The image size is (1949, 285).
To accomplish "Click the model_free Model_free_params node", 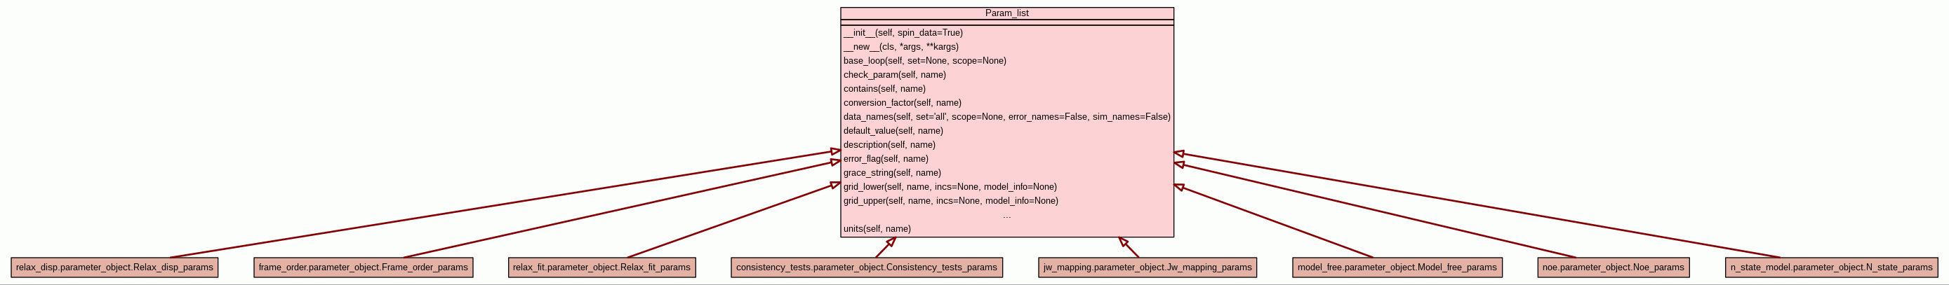I will pyautogui.click(x=1397, y=267).
